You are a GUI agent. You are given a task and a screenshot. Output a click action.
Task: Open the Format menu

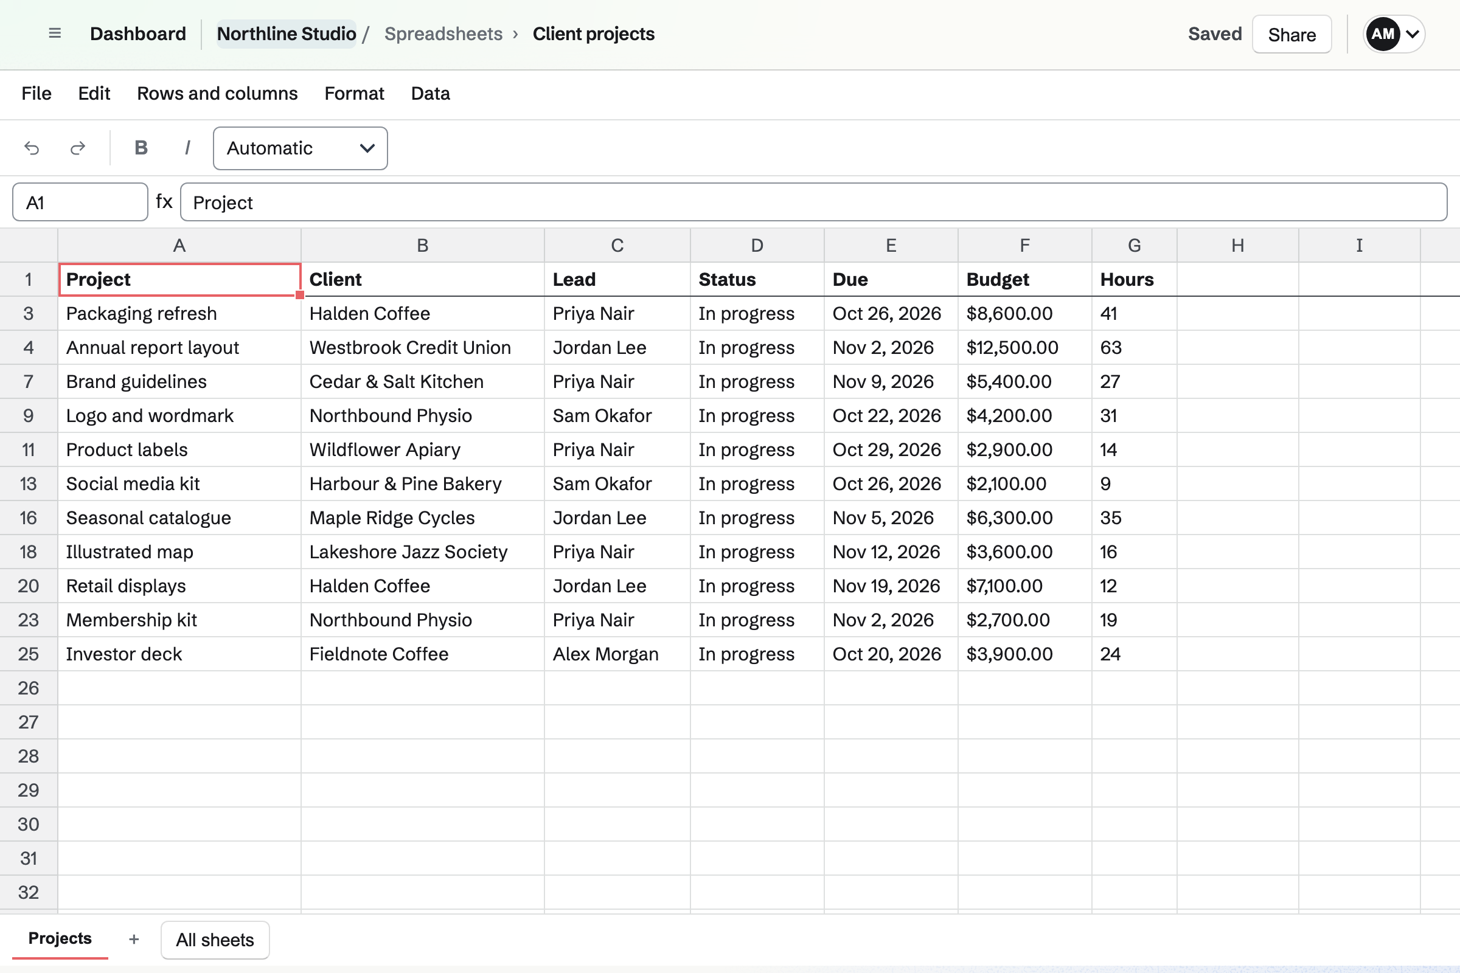(355, 94)
